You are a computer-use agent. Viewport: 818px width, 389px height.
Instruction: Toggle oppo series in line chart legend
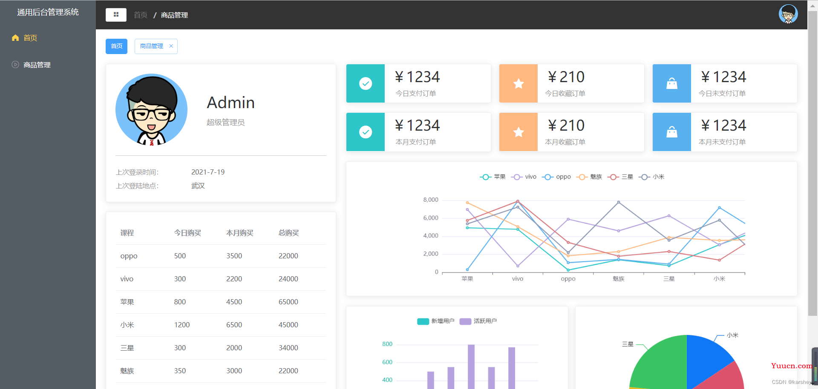pyautogui.click(x=556, y=177)
